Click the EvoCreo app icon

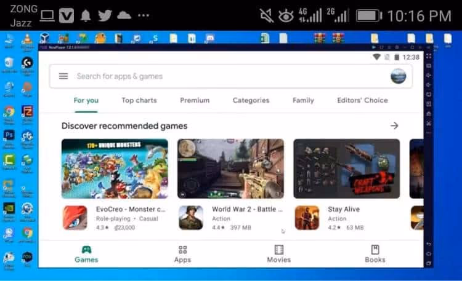point(74,218)
